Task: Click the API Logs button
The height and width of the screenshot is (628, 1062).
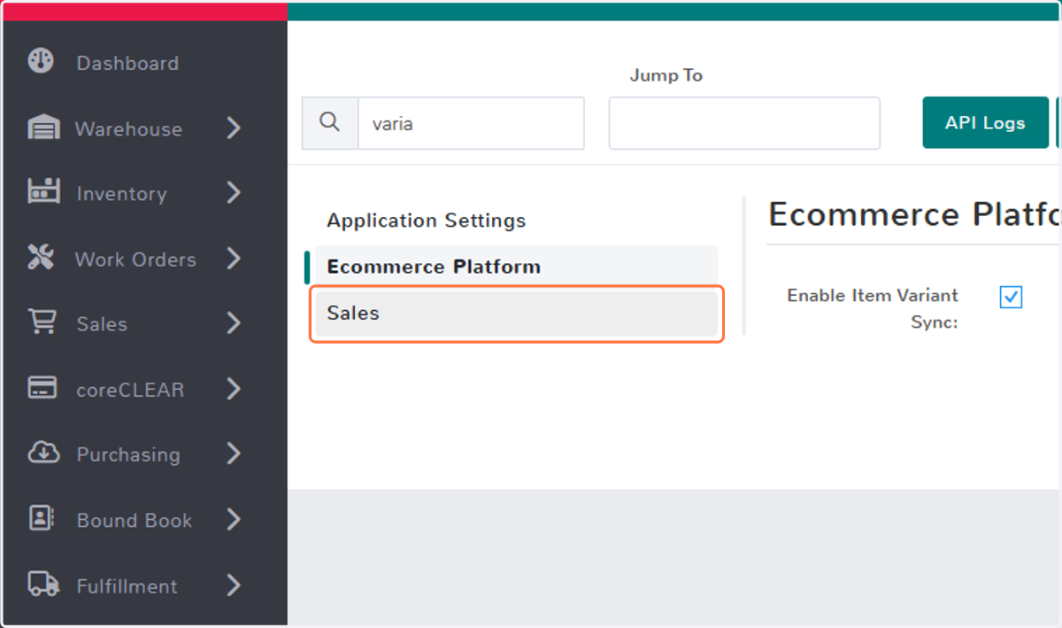Action: 985,123
